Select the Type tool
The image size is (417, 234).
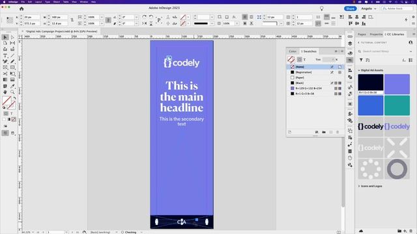[5, 56]
